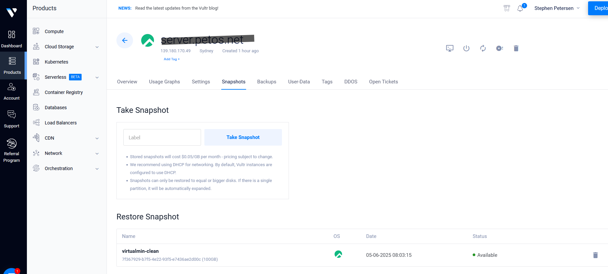608x274 pixels.
Task: Click the Deploy button
Action: pos(598,8)
